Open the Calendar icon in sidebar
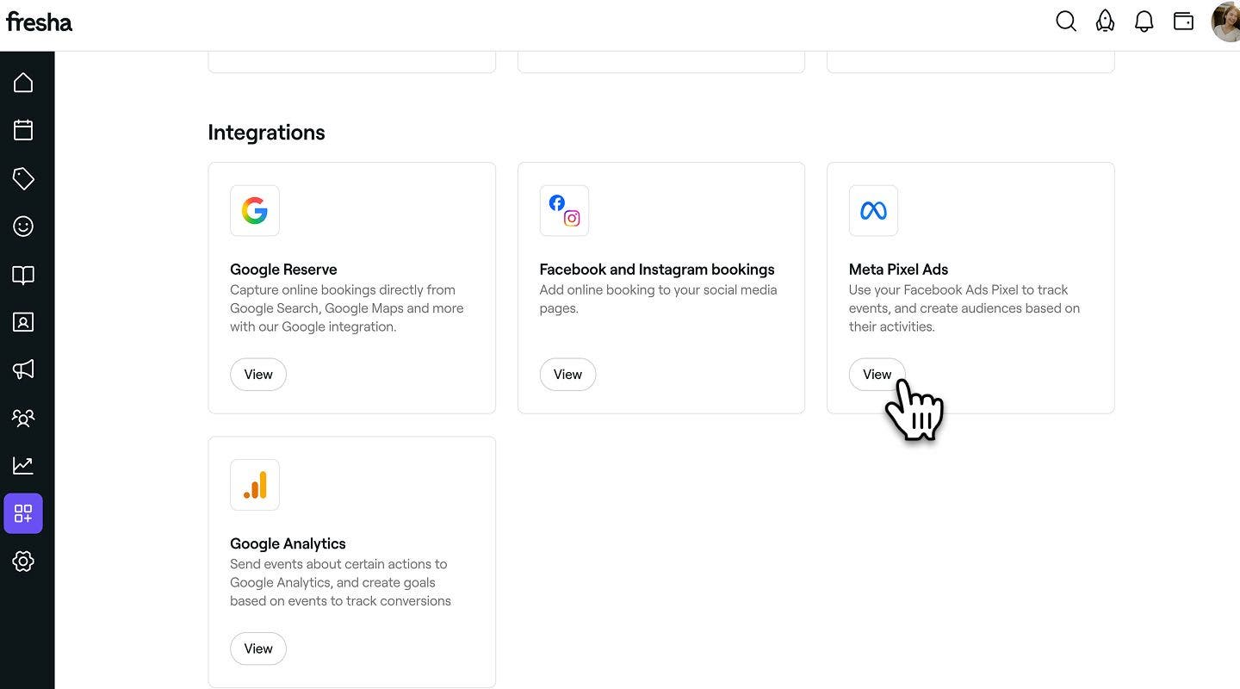 coord(23,130)
